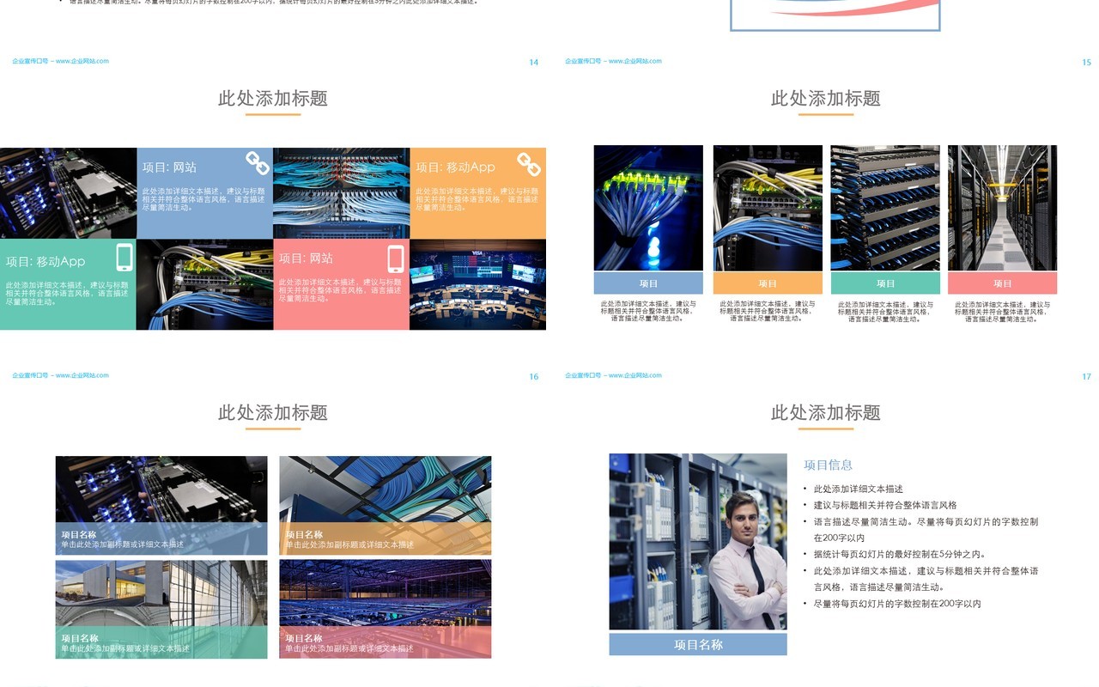Select the data center aisle photo on slide 15
Image resolution: width=1099 pixels, height=687 pixels.
coord(1003,208)
